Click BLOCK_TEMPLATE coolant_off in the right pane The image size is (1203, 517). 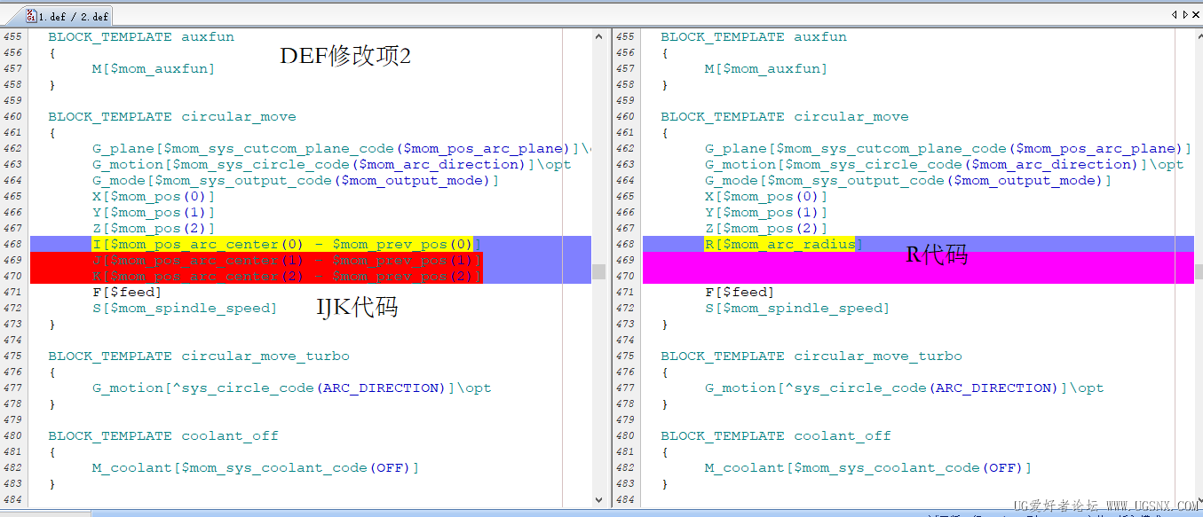[776, 435]
